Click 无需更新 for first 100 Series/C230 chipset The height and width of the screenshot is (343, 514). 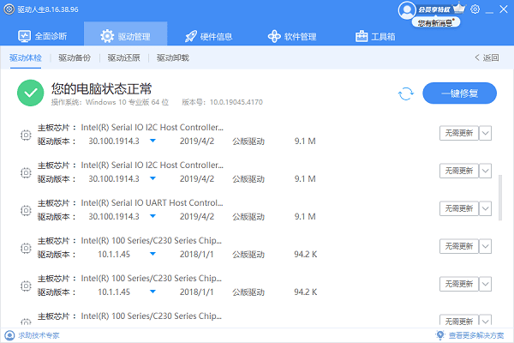459,246
